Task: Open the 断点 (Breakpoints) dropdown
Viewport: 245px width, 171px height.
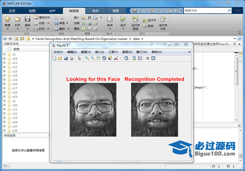Action: 110,25
